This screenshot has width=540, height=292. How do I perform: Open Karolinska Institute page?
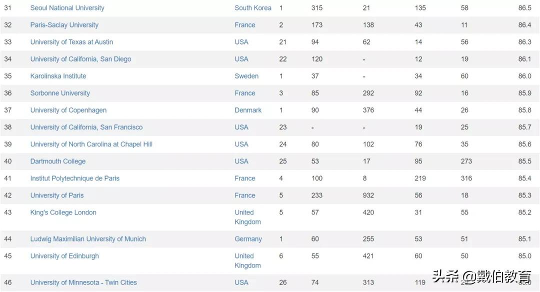coord(58,76)
